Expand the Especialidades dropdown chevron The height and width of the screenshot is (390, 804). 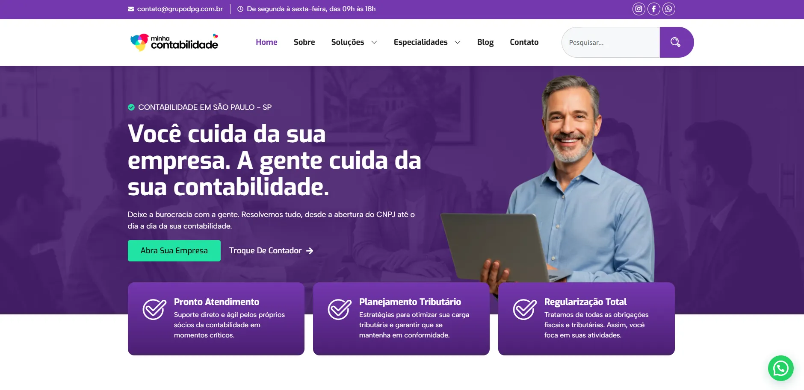[458, 42]
